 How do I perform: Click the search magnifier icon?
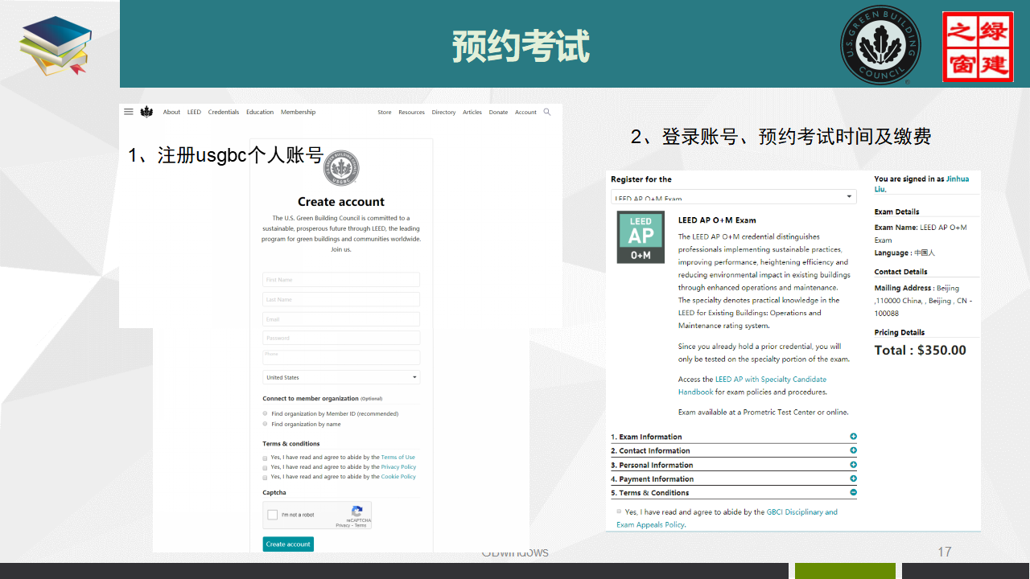(547, 112)
